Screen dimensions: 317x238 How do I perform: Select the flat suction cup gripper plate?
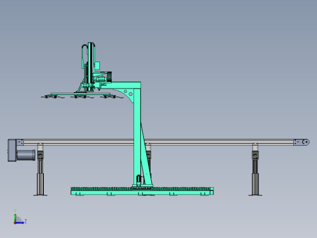(x=80, y=94)
